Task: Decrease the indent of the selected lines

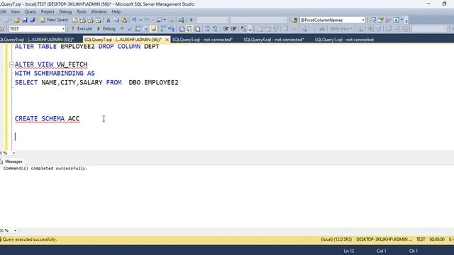Action: tap(226, 28)
